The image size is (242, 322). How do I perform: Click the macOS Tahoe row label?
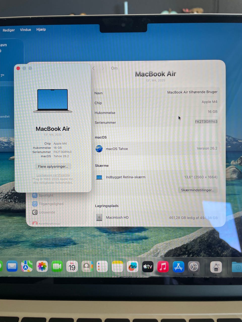[x=117, y=149]
